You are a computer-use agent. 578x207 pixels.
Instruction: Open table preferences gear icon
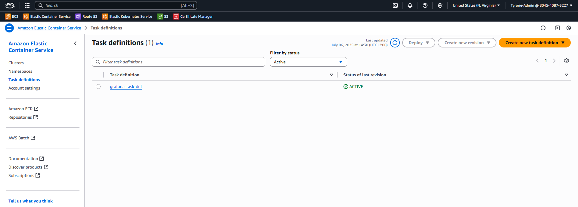pyautogui.click(x=566, y=61)
